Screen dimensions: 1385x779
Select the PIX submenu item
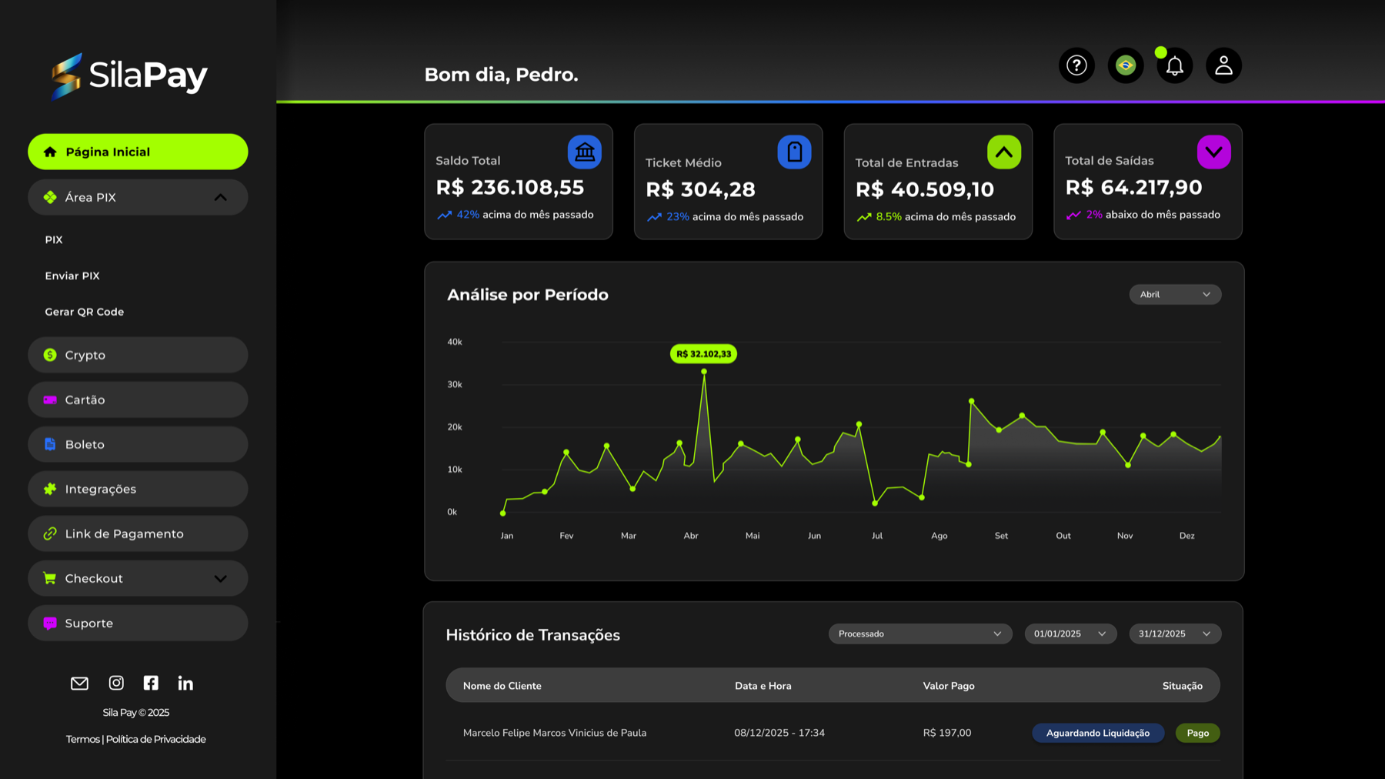(x=54, y=239)
